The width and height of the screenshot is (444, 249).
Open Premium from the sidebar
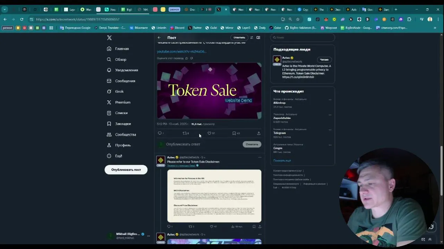coord(119,102)
